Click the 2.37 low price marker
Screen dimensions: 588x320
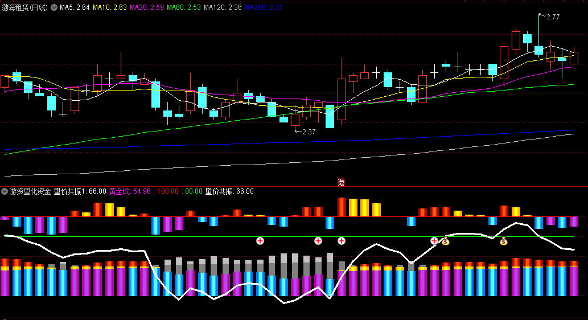[309, 132]
